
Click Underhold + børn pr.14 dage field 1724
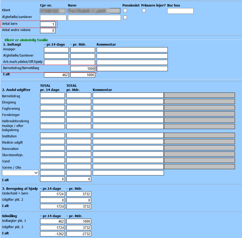52,194
